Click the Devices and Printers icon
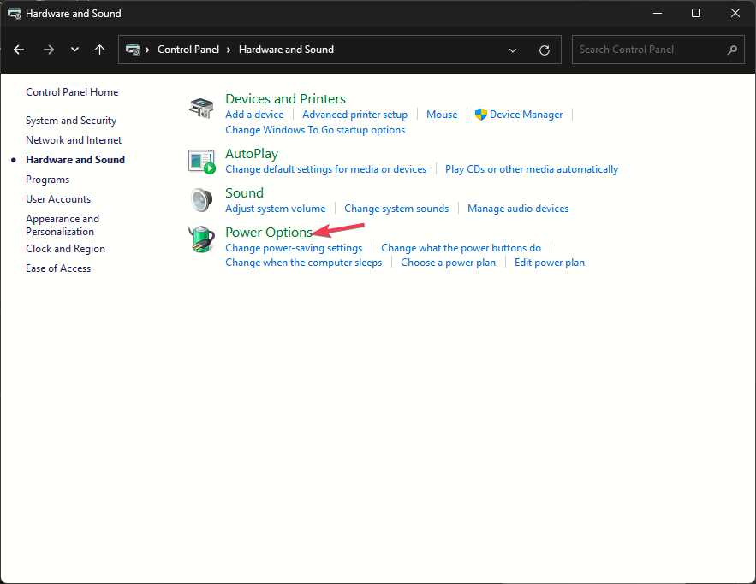This screenshot has height=584, width=756. pyautogui.click(x=200, y=108)
